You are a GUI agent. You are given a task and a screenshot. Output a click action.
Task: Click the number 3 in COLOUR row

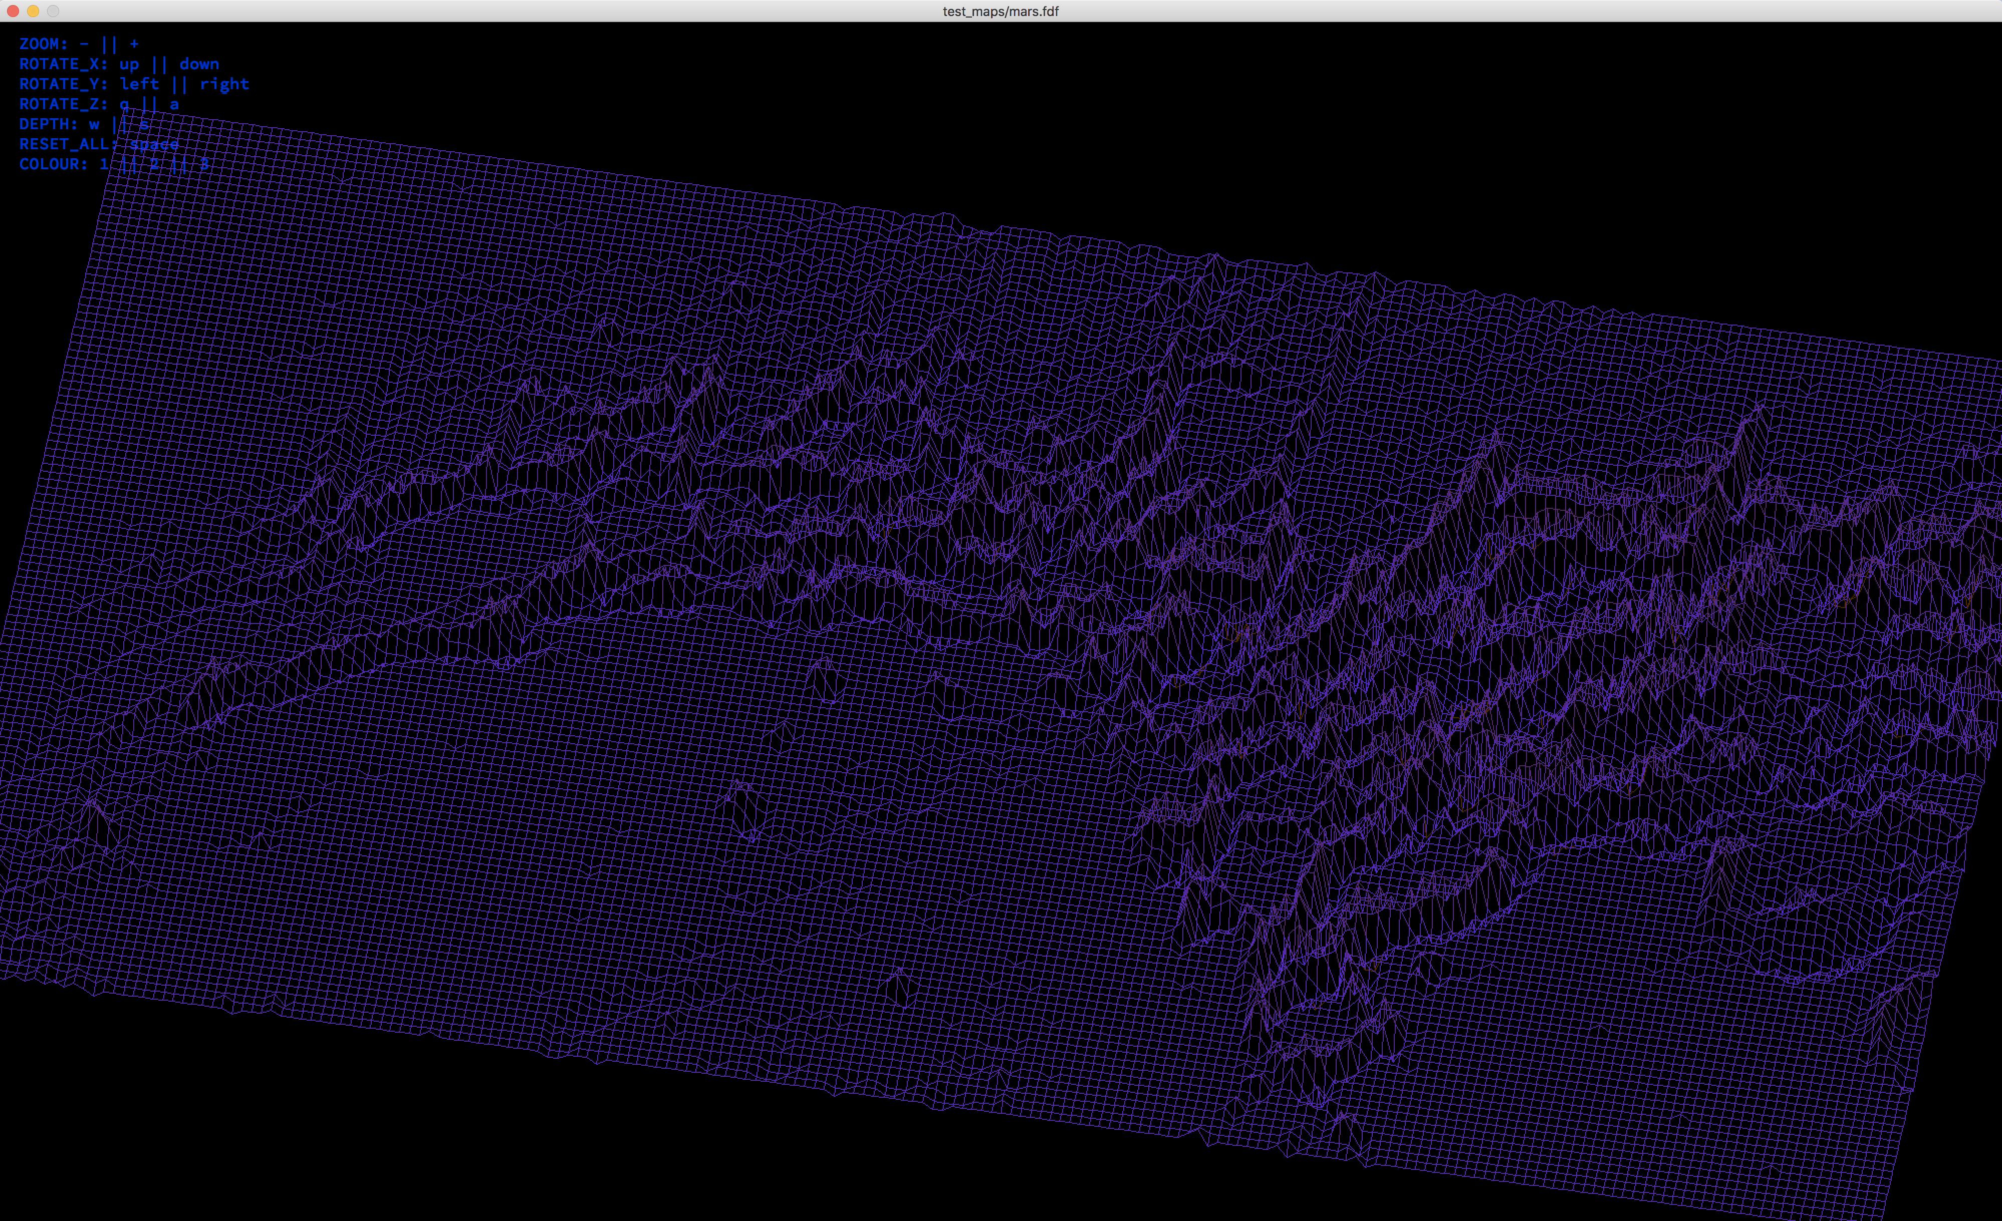[204, 164]
